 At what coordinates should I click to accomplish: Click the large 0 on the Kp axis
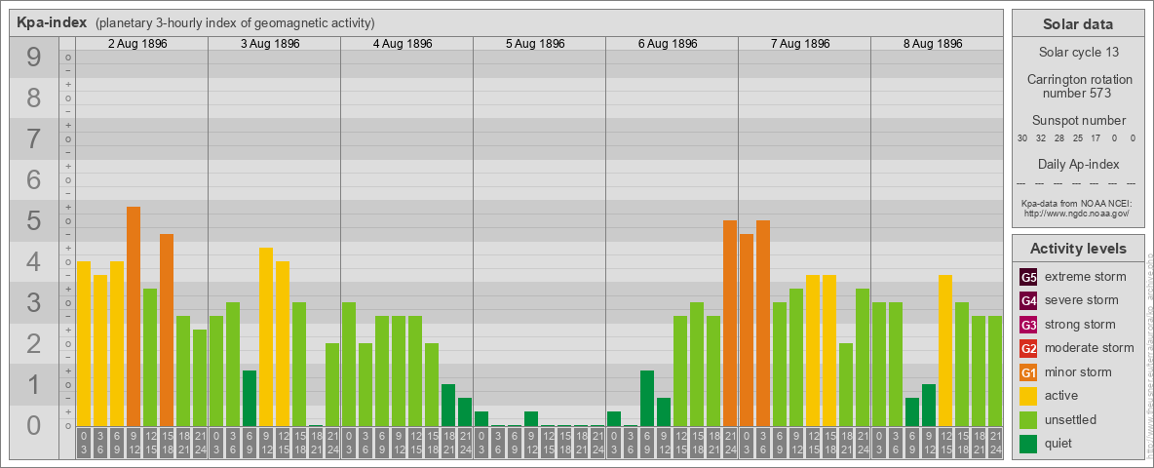34,425
